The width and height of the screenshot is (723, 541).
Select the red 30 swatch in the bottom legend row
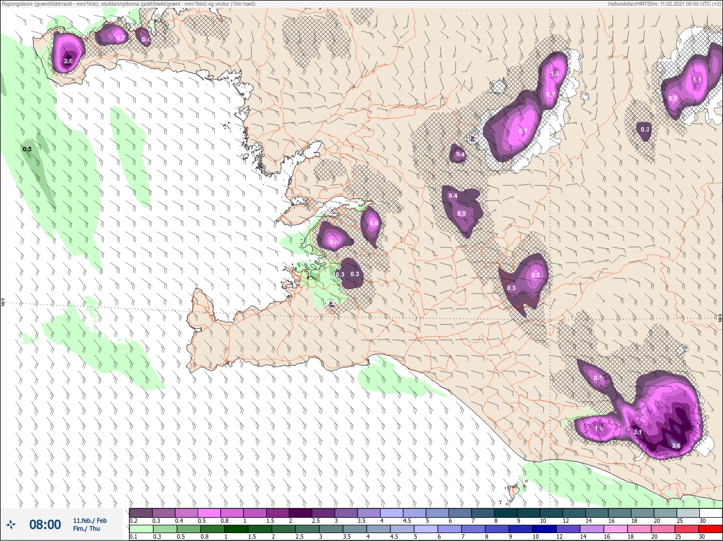click(x=711, y=529)
